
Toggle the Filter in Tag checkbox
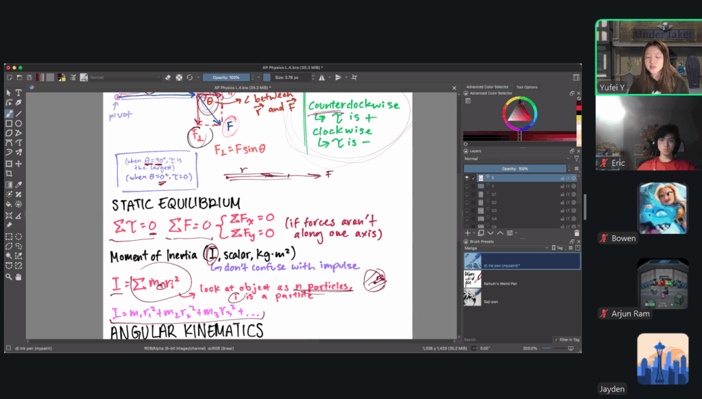[x=556, y=339]
